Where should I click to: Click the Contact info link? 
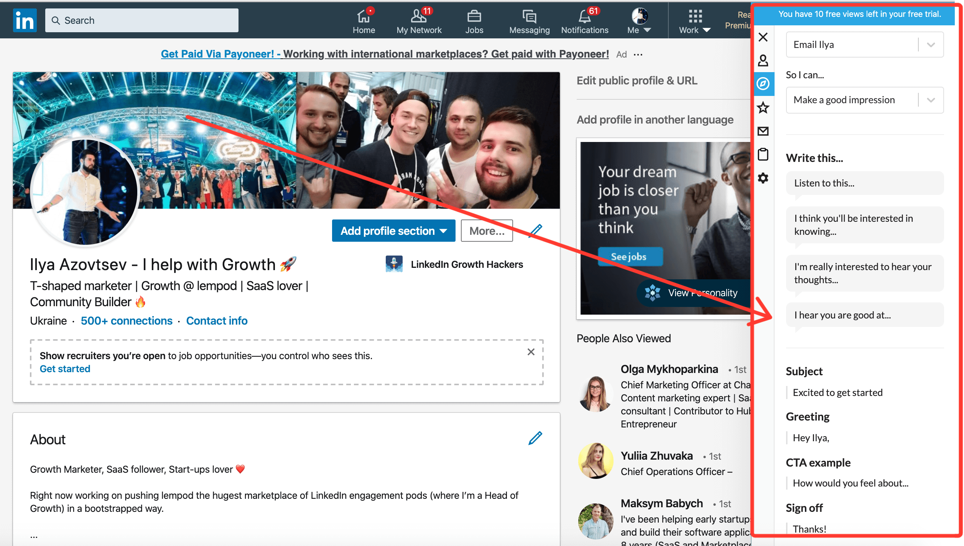click(x=217, y=321)
